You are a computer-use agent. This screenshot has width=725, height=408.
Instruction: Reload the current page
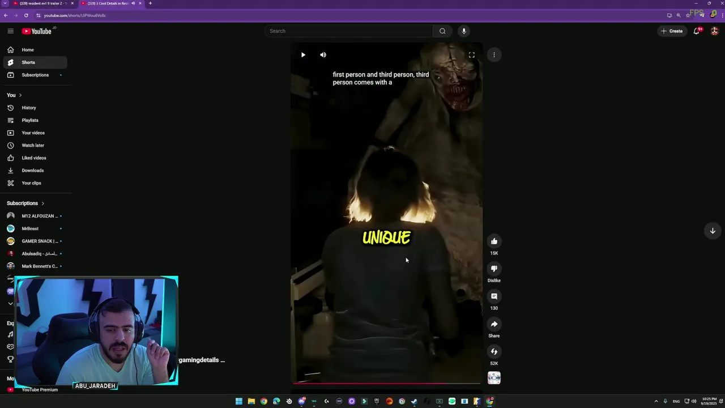[x=26, y=15]
